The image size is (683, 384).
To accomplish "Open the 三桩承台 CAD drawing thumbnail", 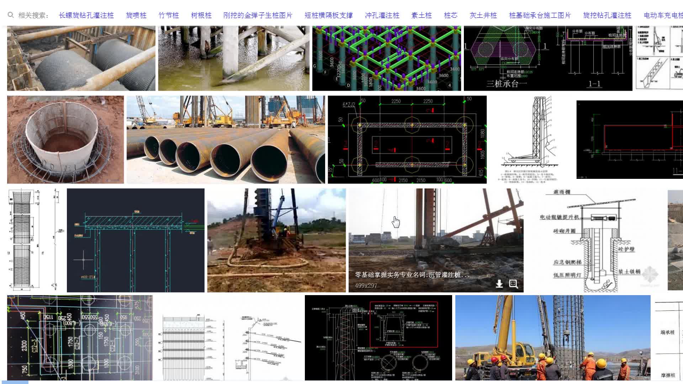I will (548, 59).
